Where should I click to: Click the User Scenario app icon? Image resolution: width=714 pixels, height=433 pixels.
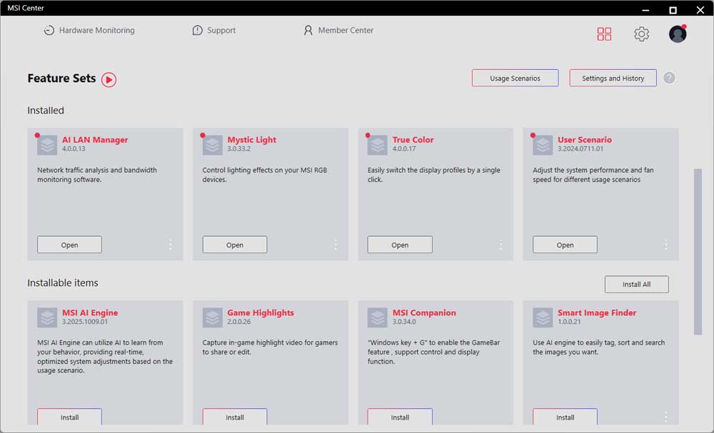(x=543, y=145)
